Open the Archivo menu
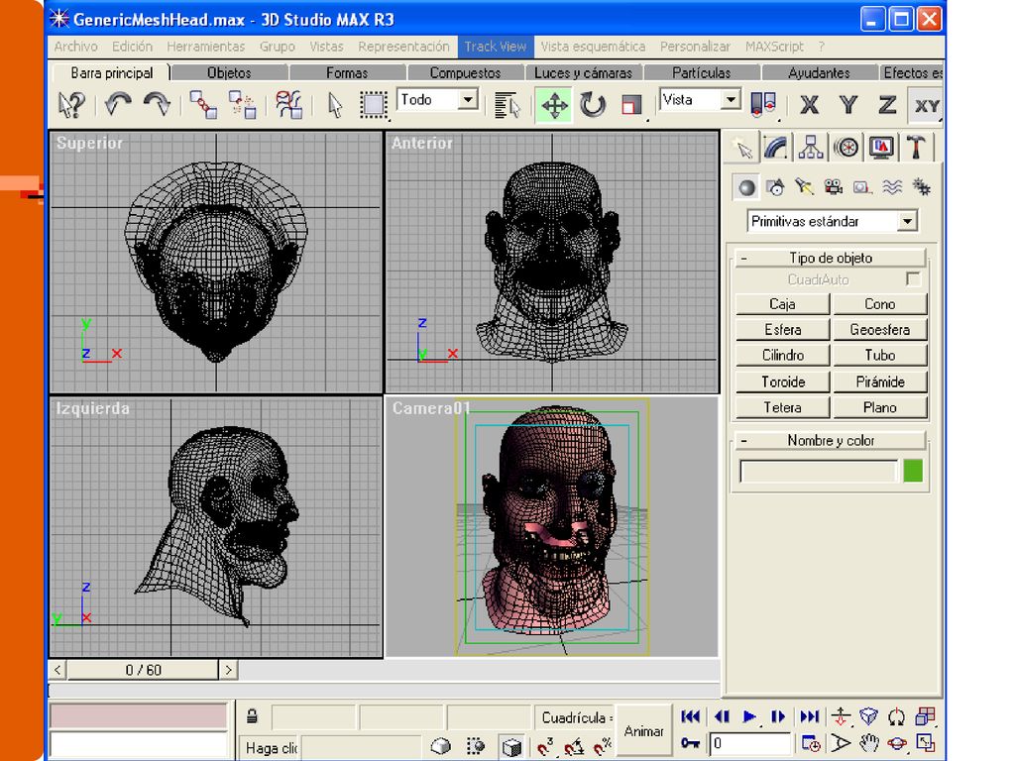Viewport: 1015px width, 761px height. click(75, 47)
